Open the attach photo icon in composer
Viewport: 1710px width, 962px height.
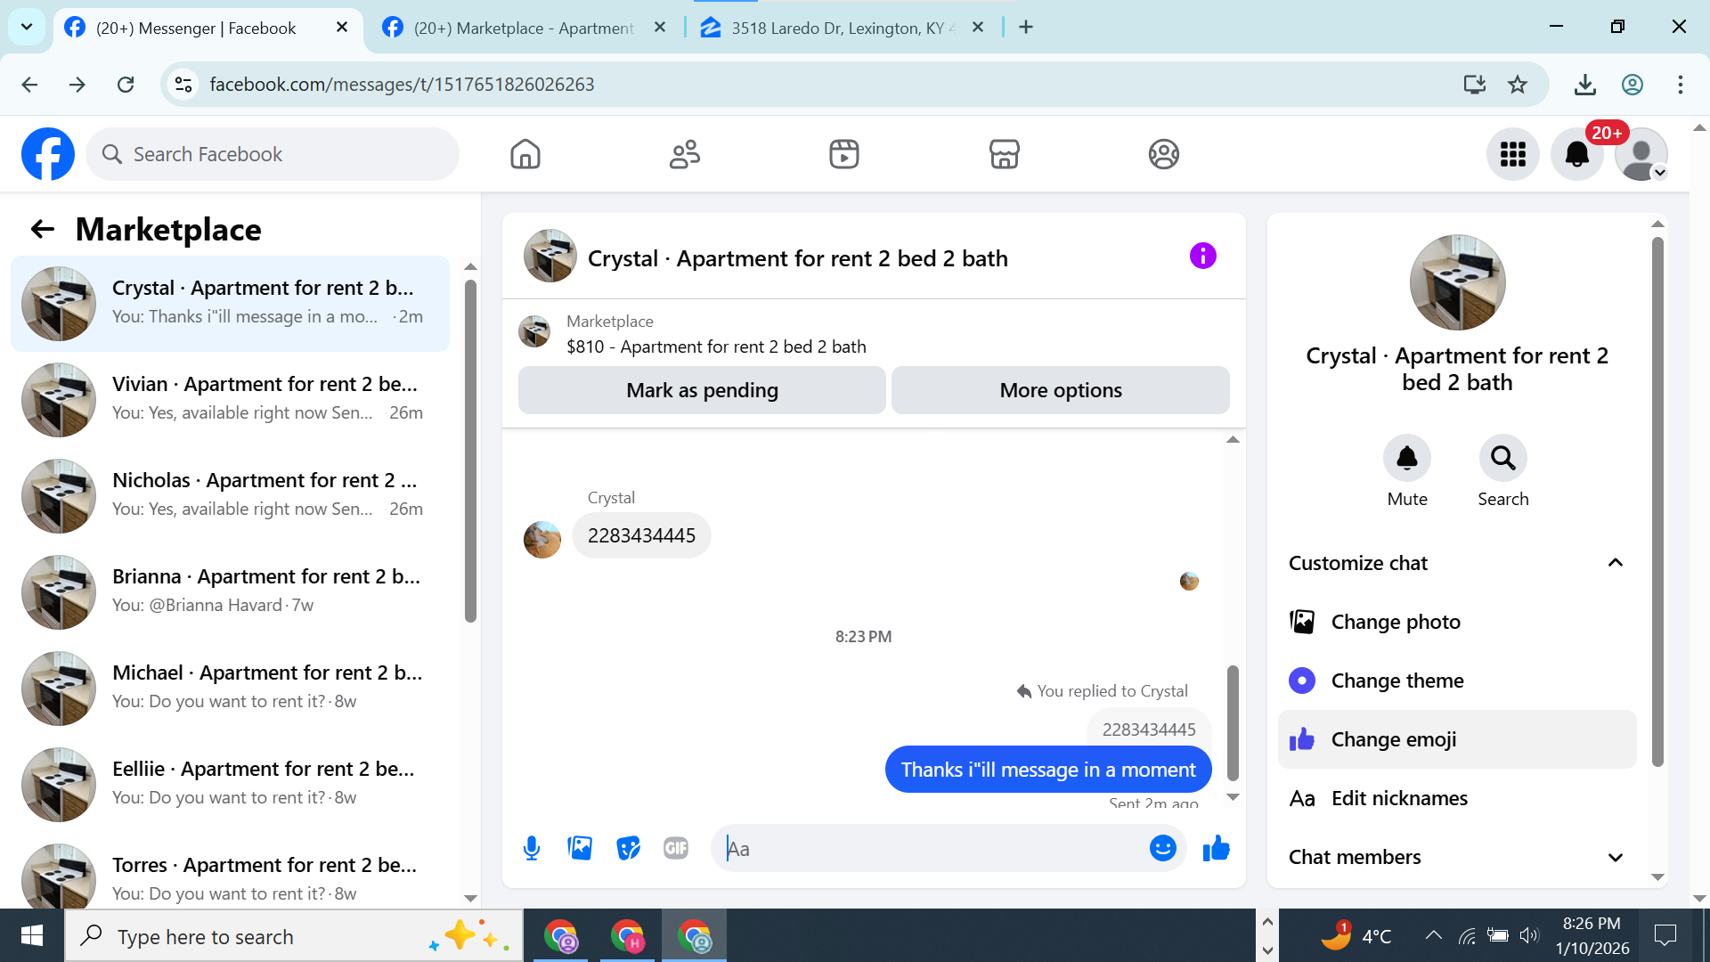(580, 848)
